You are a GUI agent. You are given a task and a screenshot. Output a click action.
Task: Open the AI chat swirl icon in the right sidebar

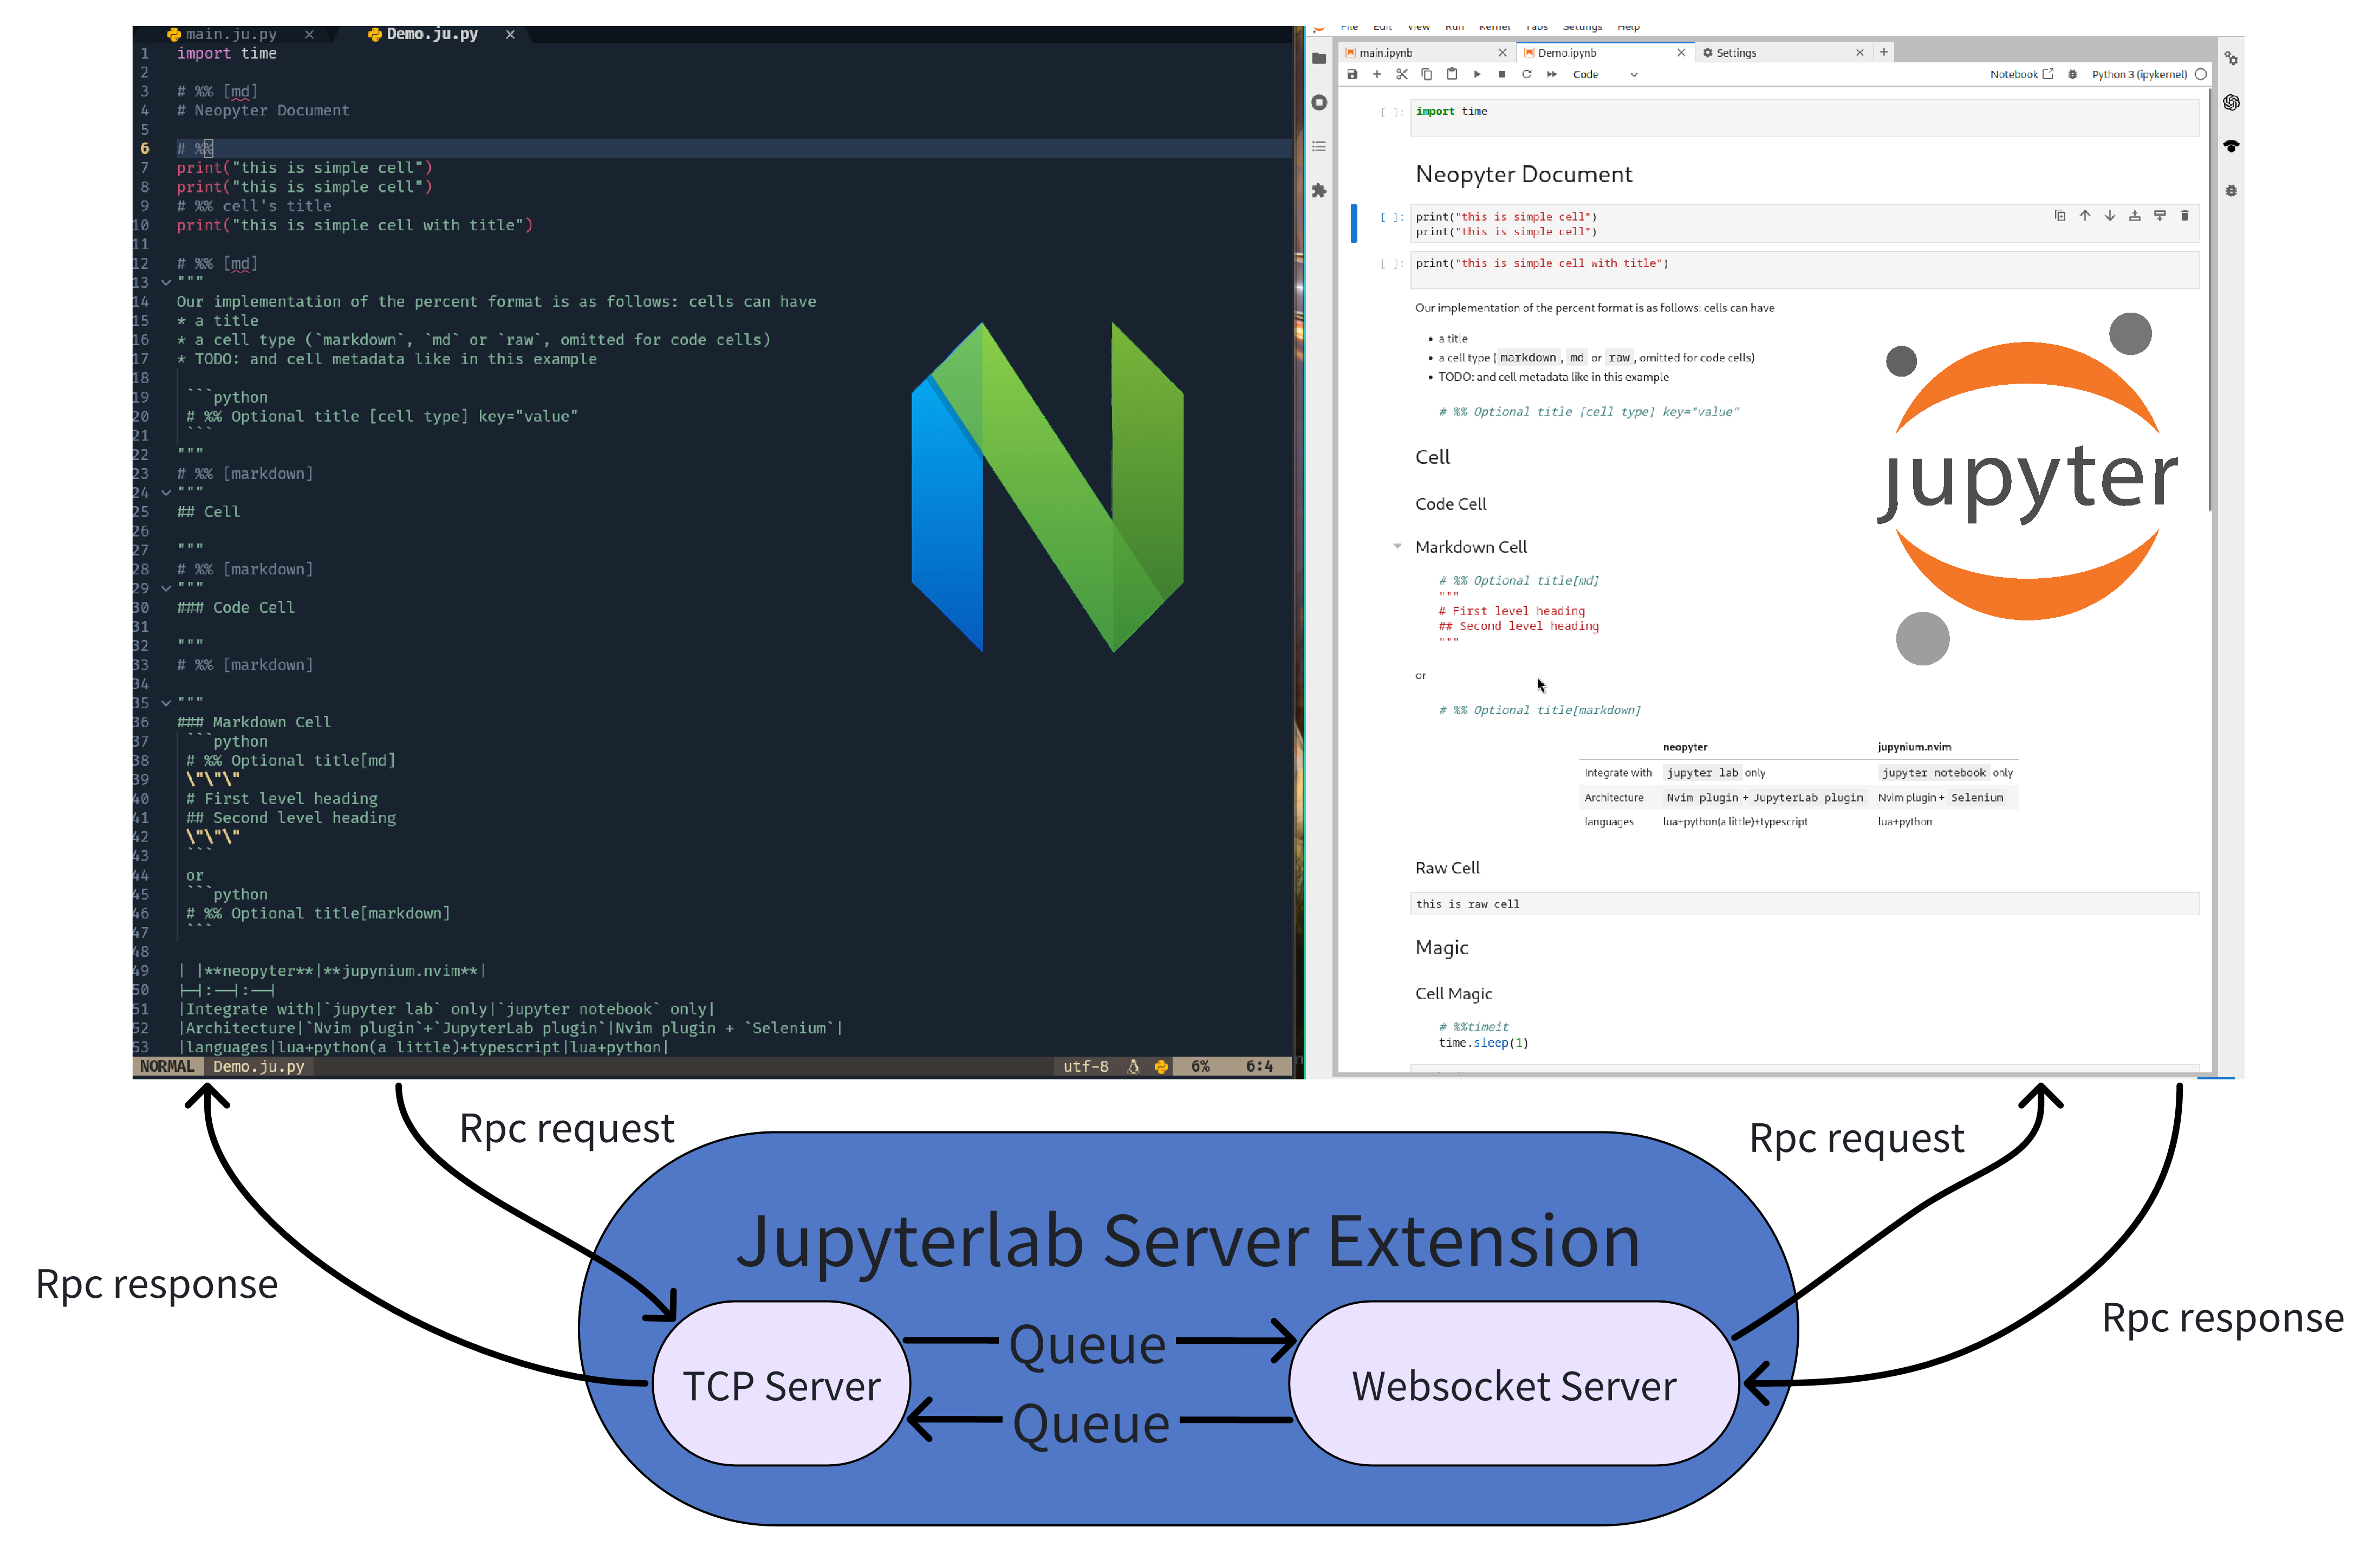(2231, 102)
